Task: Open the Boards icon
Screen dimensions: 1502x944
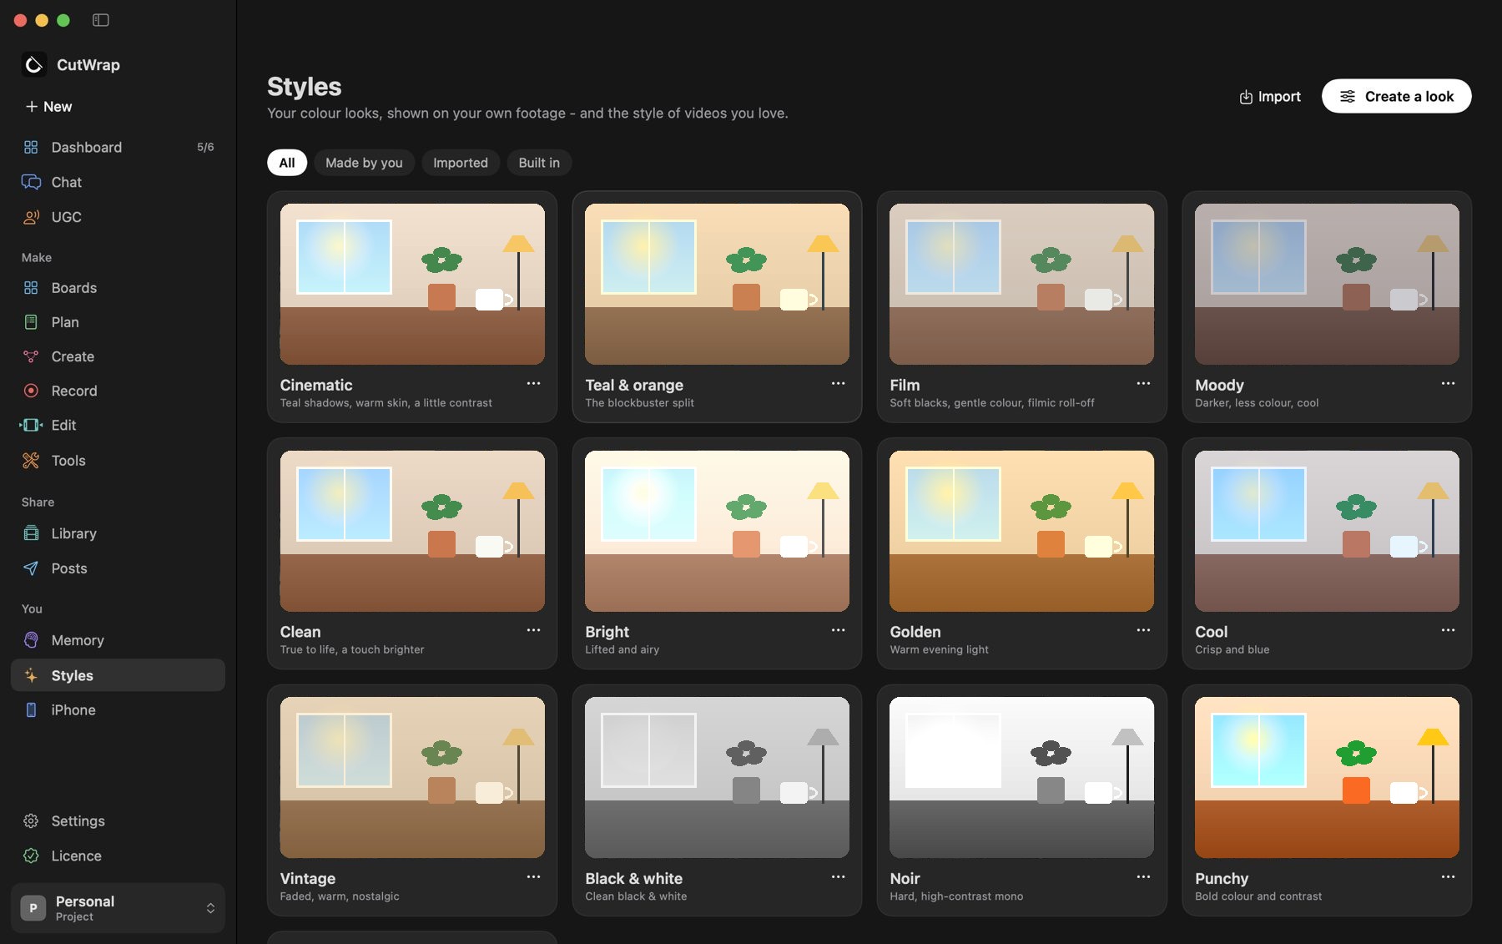Action: point(31,288)
